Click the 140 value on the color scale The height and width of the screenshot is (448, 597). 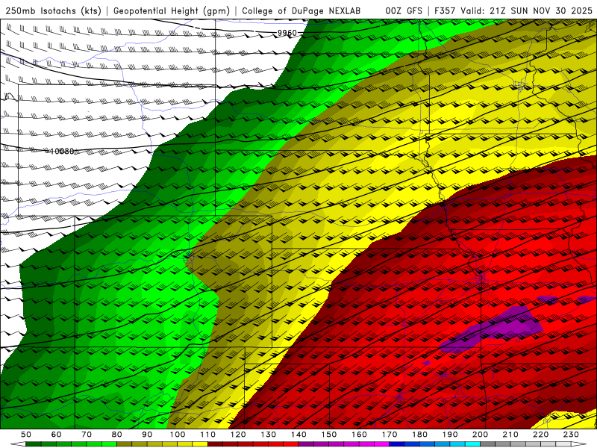[x=298, y=435]
